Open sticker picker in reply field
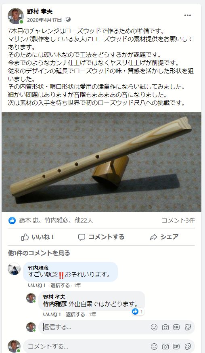 pos(188,327)
